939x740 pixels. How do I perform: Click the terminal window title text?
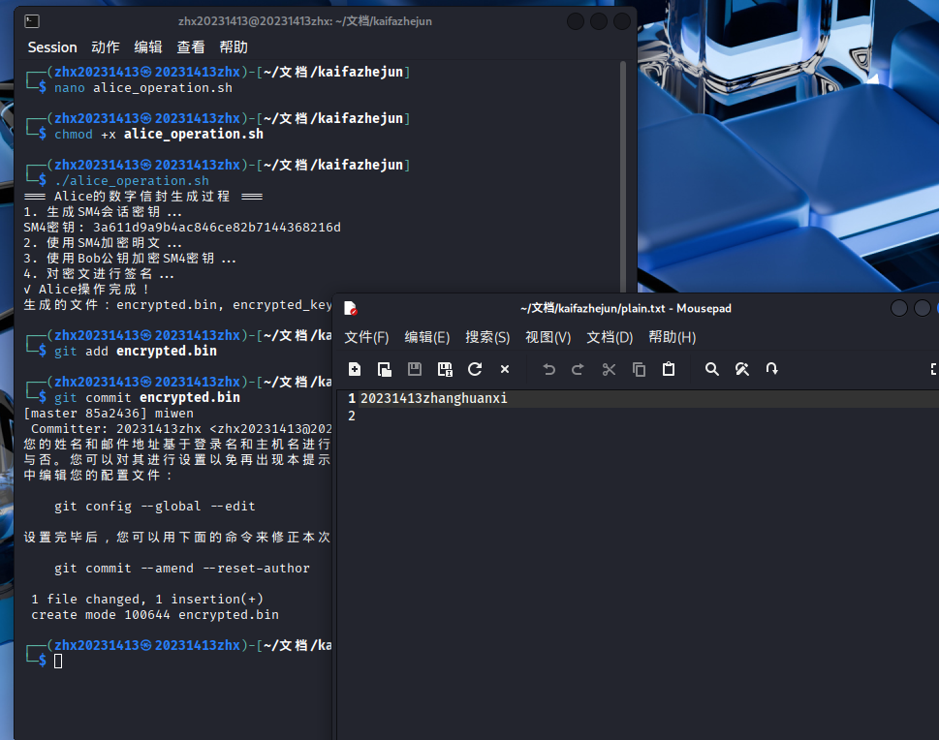[x=305, y=21]
